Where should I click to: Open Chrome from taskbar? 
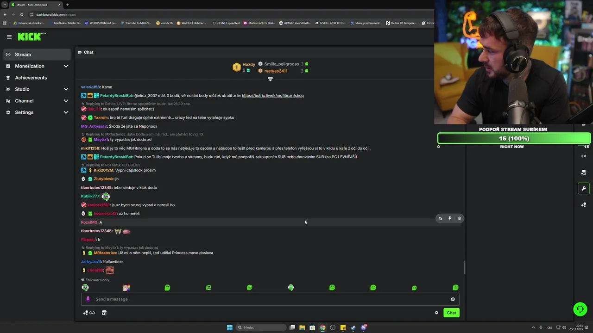click(x=322, y=327)
